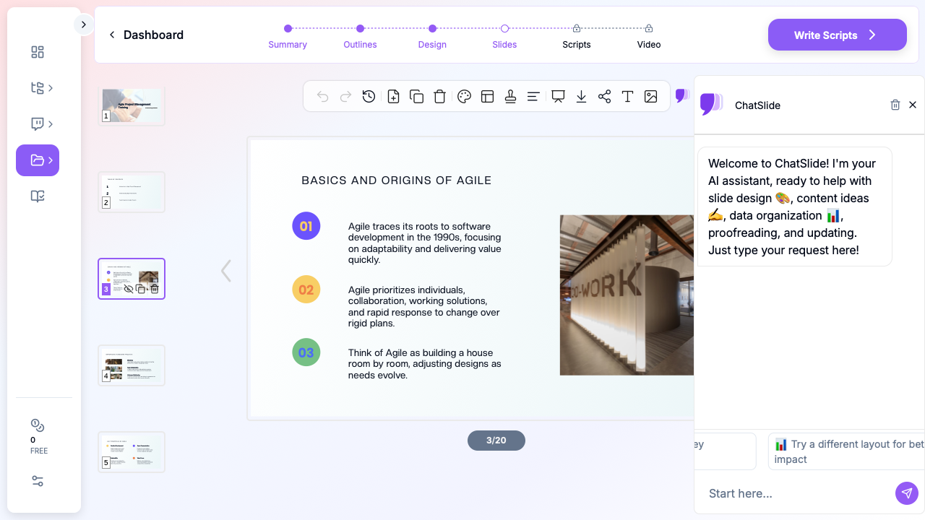
Task: Start presentation mode from the toolbar
Action: click(x=558, y=97)
